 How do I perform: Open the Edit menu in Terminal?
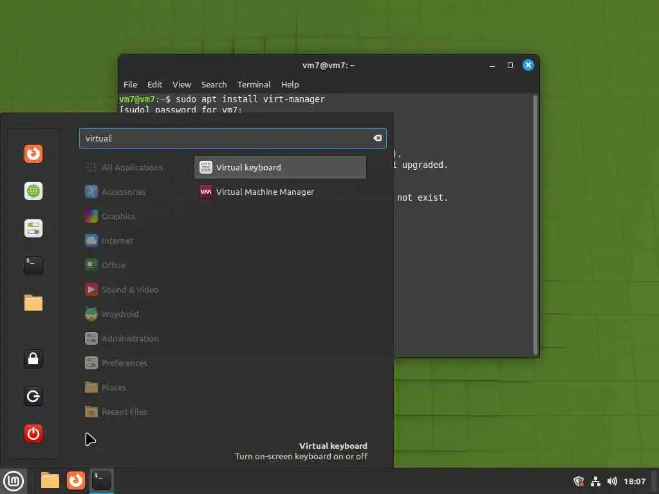pos(154,84)
